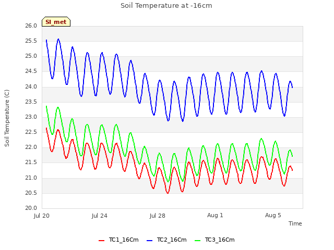Viewport: 334px width, 250px height.
Task: Click the Jul 24 x-axis tick label
Action: coord(100,216)
